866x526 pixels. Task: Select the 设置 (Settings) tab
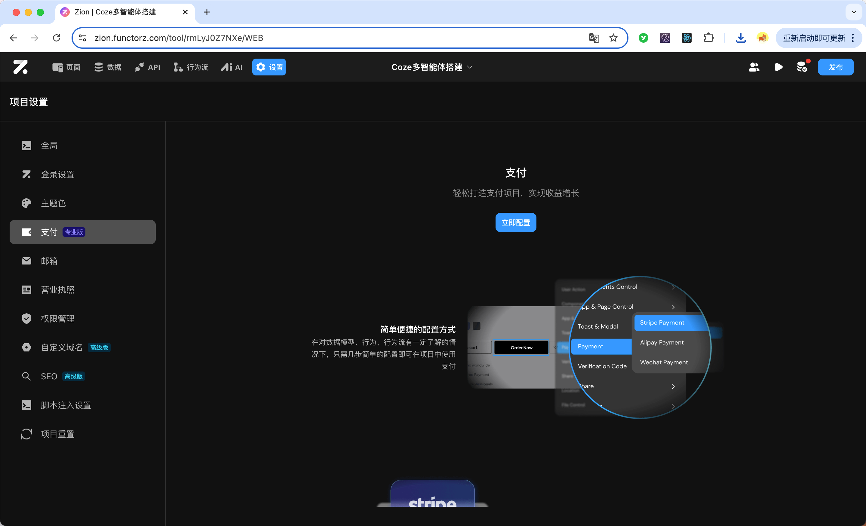[x=269, y=67]
